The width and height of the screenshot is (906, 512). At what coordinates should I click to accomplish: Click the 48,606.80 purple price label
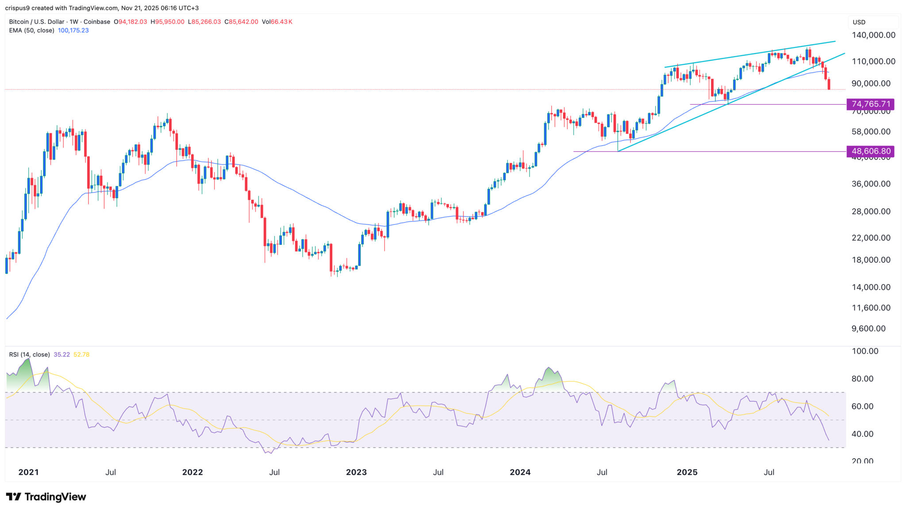click(871, 151)
